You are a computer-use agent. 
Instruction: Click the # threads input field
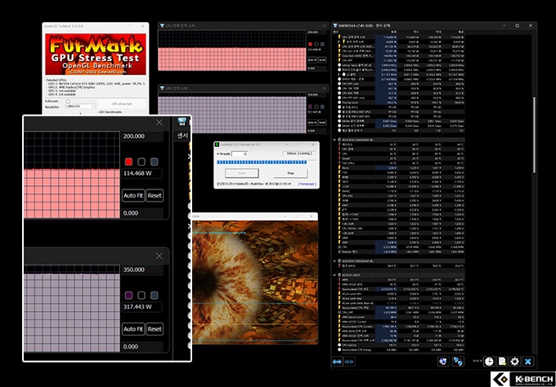240,153
